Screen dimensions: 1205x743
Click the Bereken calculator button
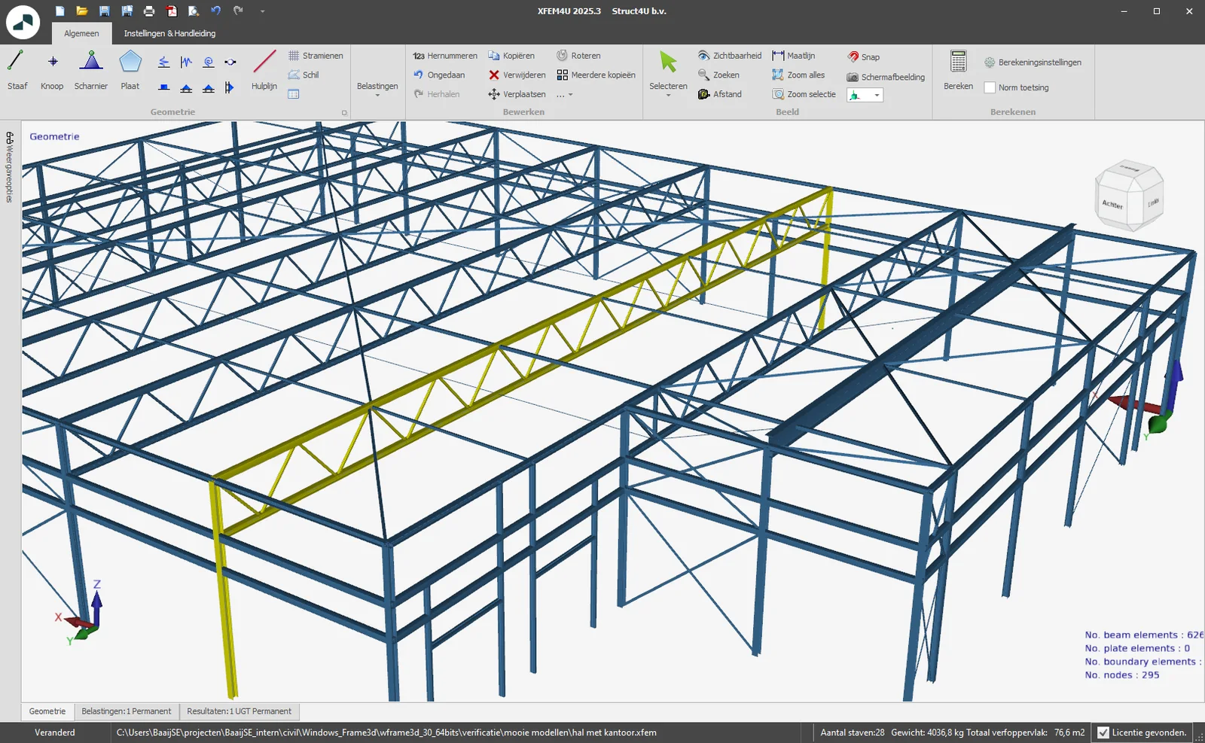[x=958, y=70]
